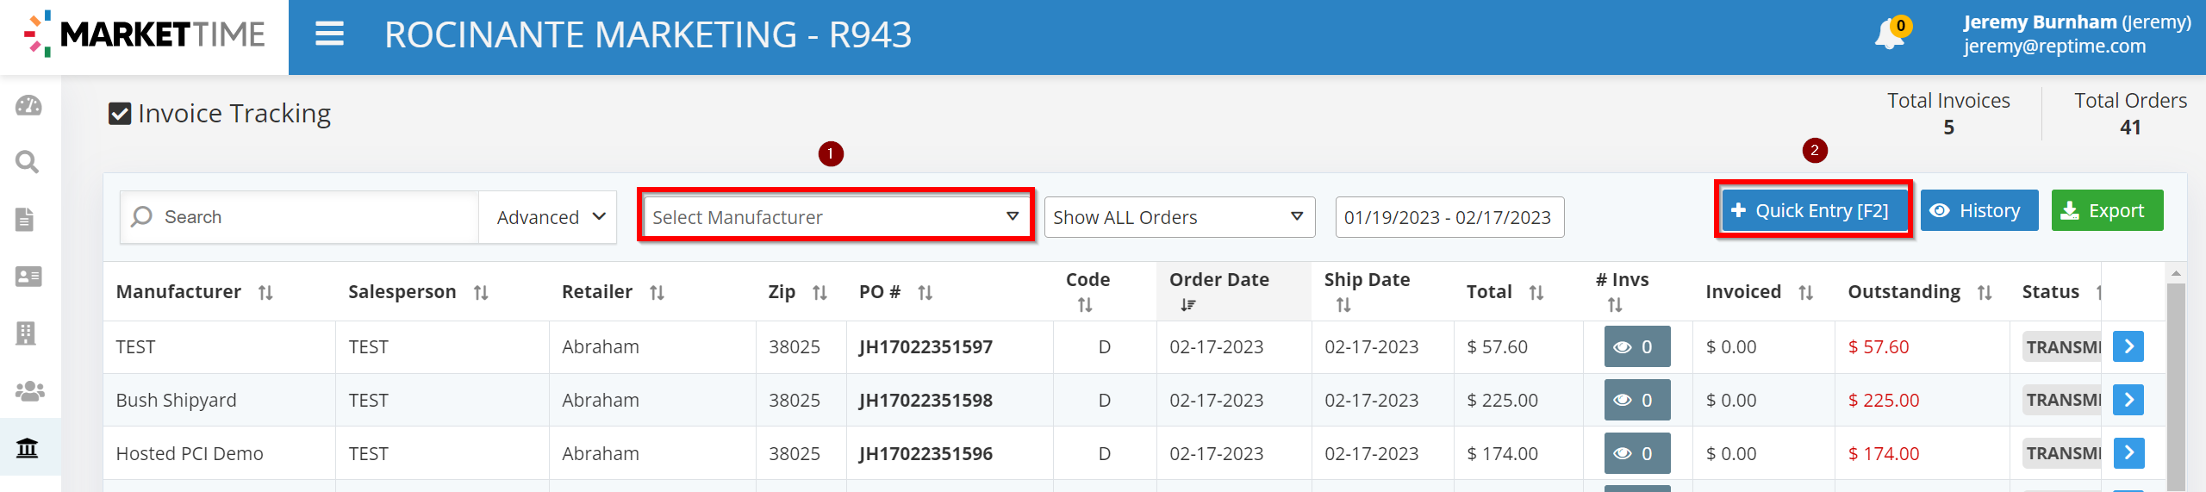The width and height of the screenshot is (2206, 492).
Task: Sort by Status column header
Action: [2051, 291]
